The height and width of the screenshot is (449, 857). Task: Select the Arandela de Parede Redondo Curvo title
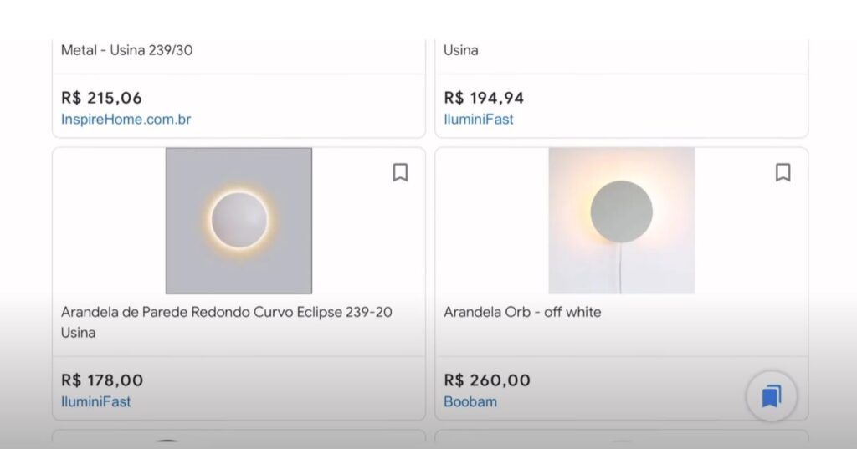click(x=226, y=312)
